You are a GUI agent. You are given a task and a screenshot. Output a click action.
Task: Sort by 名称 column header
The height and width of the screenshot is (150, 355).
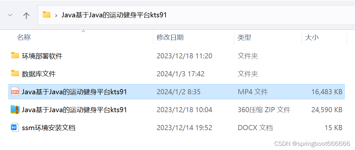pos(24,37)
